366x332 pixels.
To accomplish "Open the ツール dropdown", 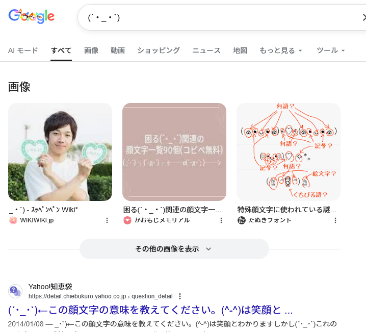I will [330, 50].
